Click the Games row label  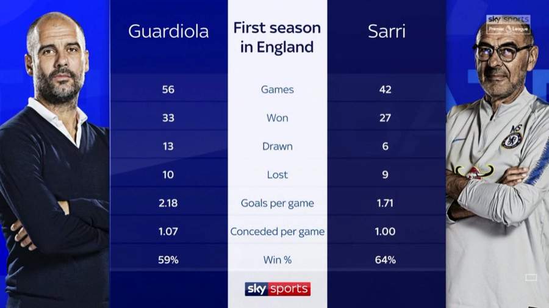278,90
